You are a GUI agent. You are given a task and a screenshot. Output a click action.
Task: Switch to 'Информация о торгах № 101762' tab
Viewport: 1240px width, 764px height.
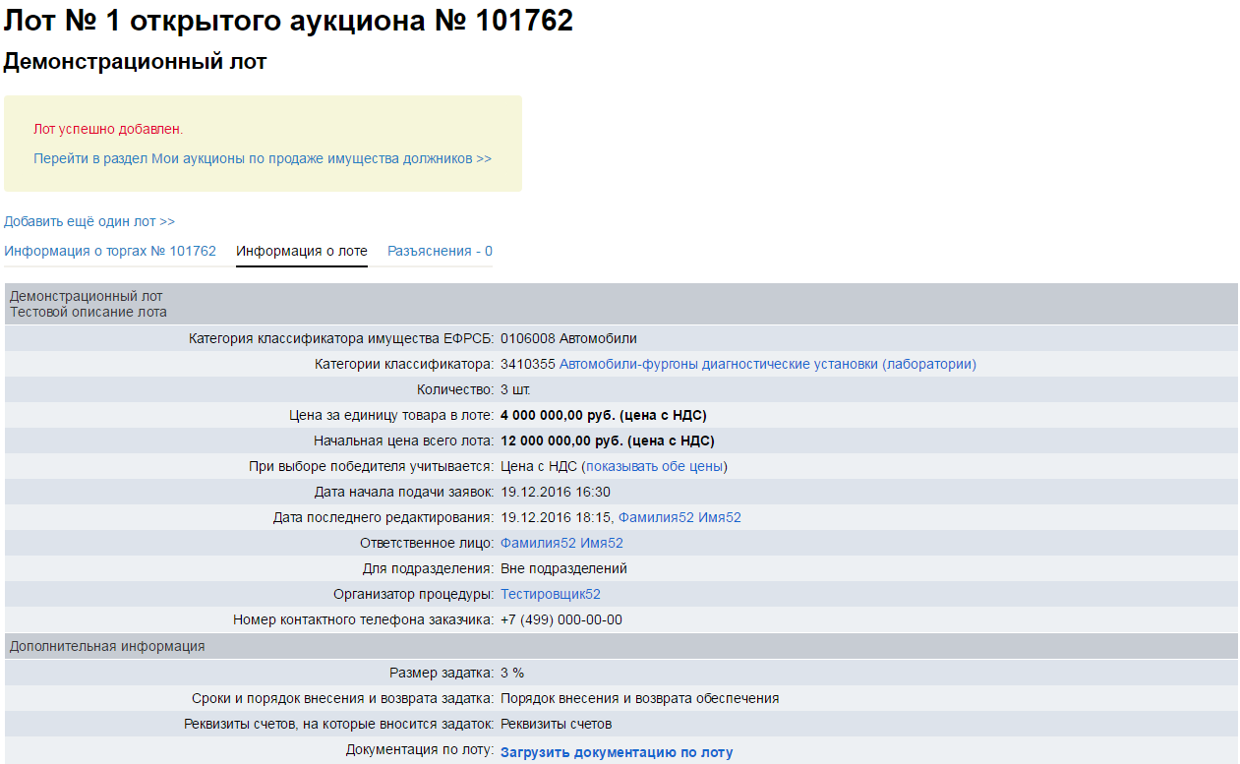(110, 251)
